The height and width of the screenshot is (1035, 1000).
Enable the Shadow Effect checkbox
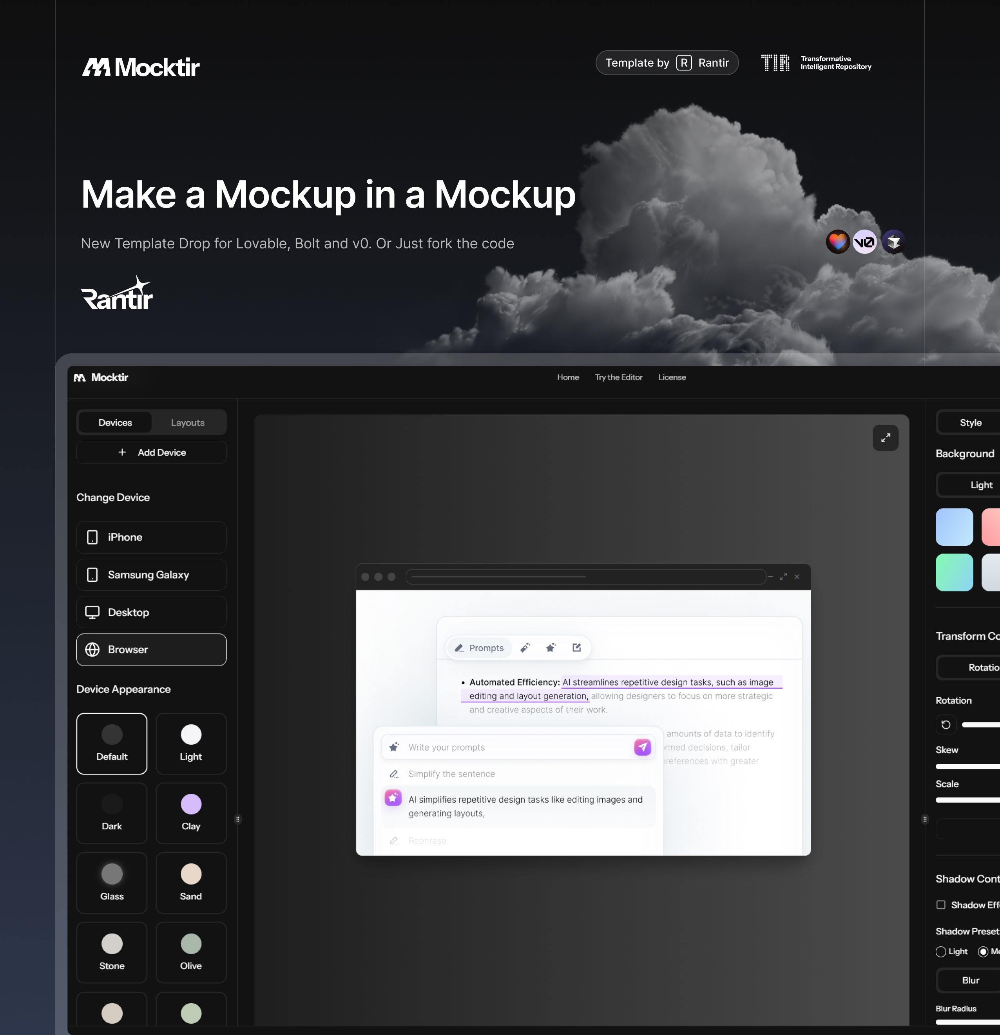(x=940, y=905)
